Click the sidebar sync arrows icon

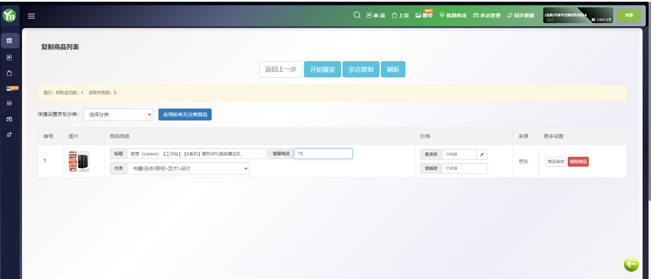pos(9,134)
